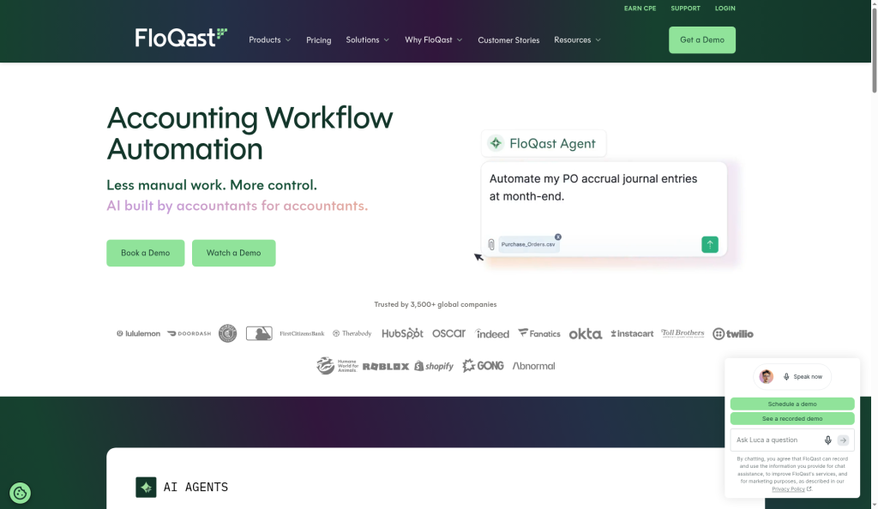Viewport: 878px width, 509px height.
Task: Click the Speak now button
Action: click(791, 376)
